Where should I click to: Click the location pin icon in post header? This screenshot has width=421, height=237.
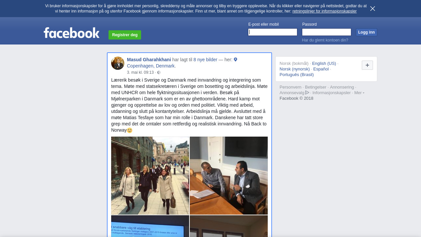235,60
